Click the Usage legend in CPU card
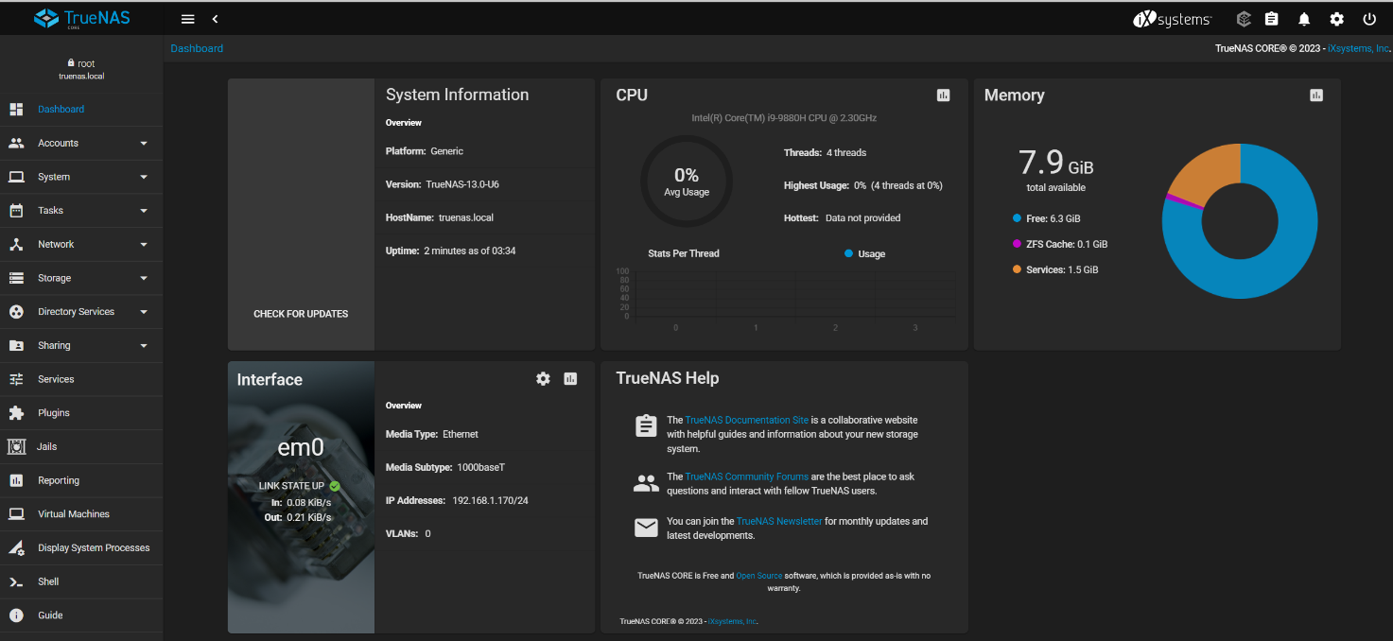This screenshot has width=1393, height=641. pyautogui.click(x=864, y=253)
